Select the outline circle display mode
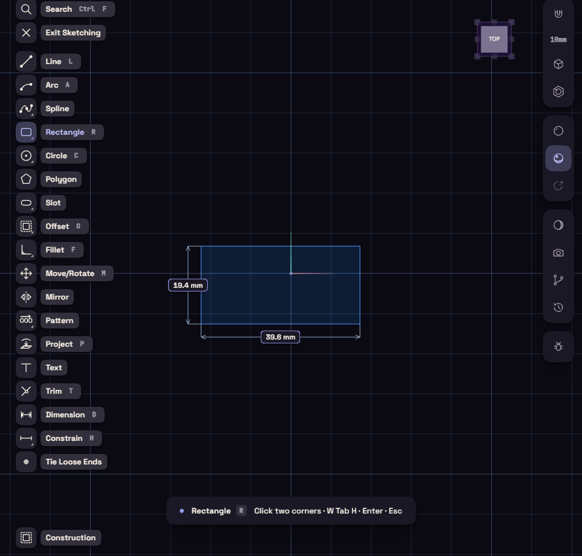The height and width of the screenshot is (556, 582). coord(558,131)
